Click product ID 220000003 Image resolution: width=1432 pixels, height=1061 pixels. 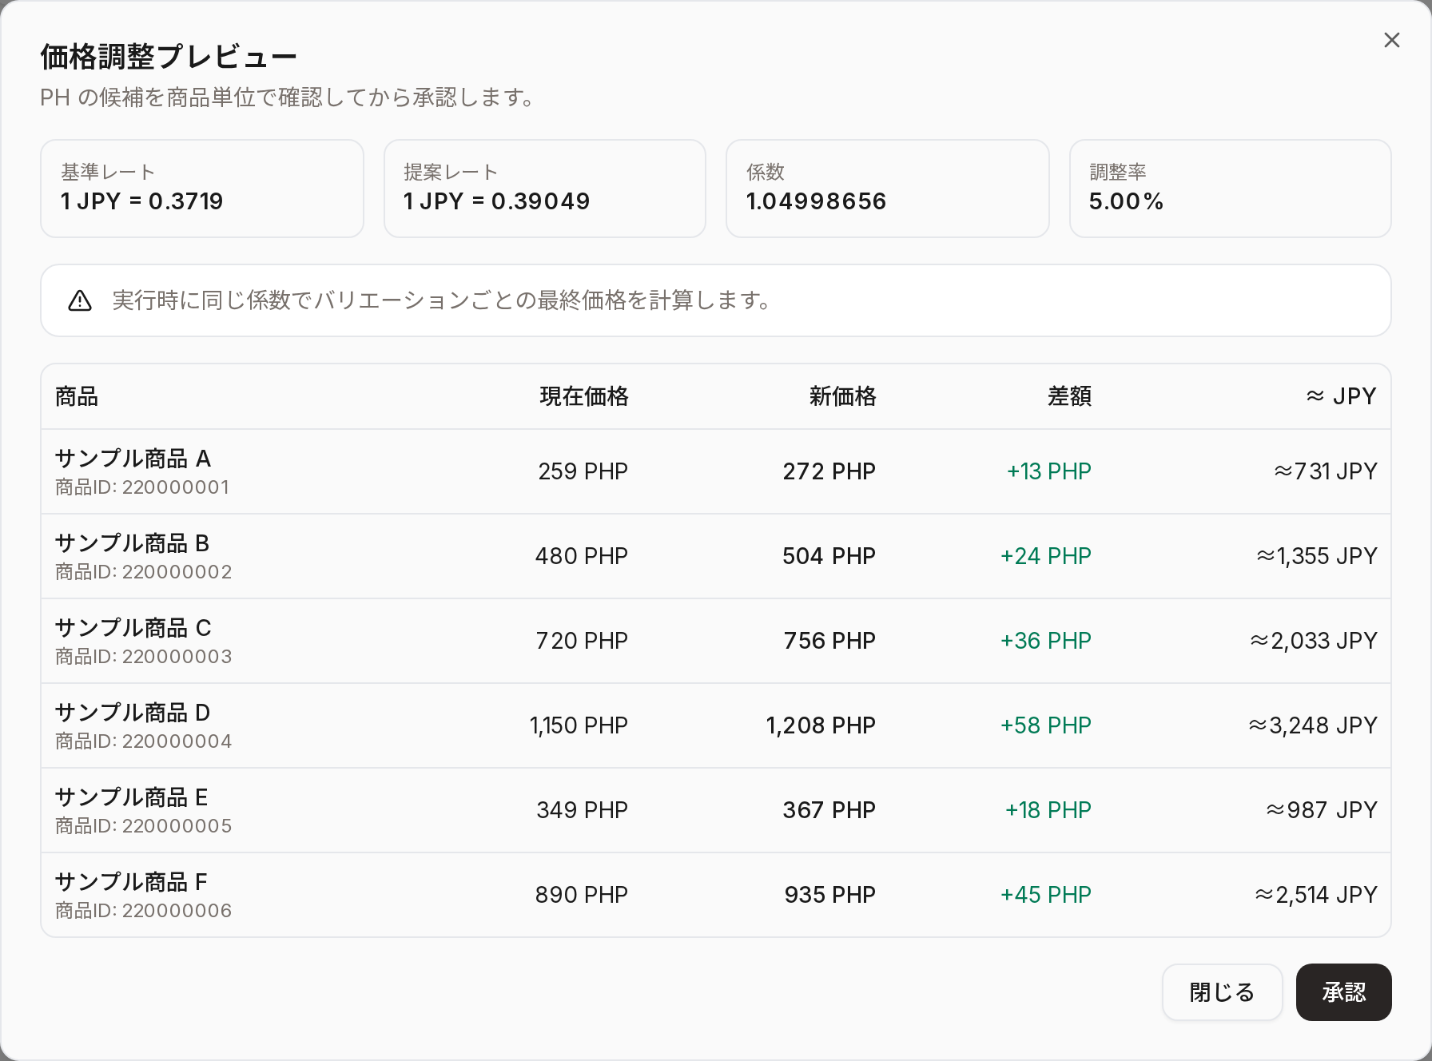[x=143, y=657]
